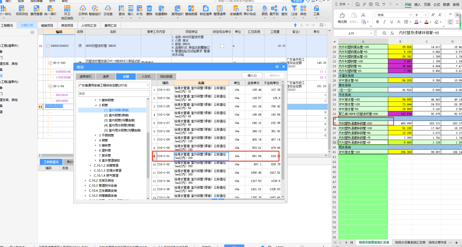Click the 项目自检 toolbar icon
The width and height of the screenshot is (462, 247).
(22, 11)
